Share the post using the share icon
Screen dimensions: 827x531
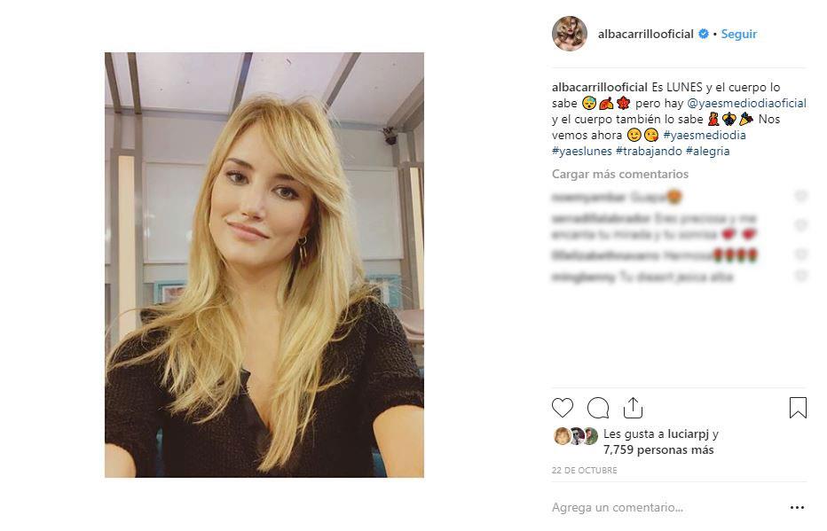pyautogui.click(x=633, y=408)
